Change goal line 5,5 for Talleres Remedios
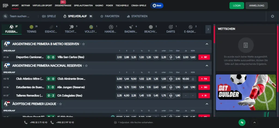 click(x=171, y=96)
